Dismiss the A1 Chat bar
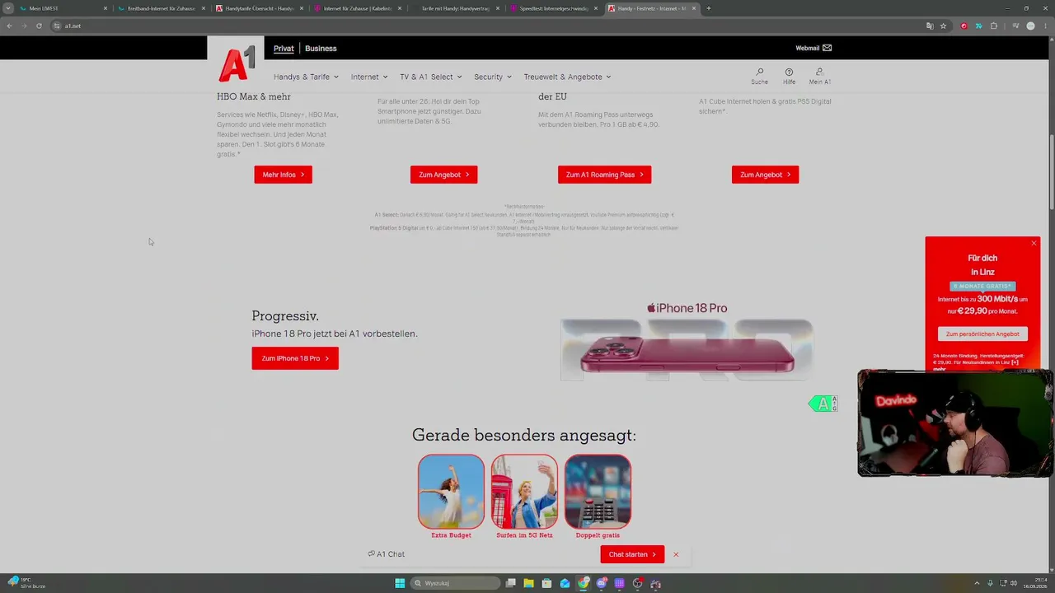1055x593 pixels. pos(676,554)
